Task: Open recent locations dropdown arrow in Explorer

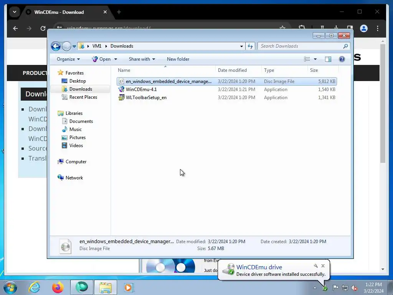Action: point(74,46)
